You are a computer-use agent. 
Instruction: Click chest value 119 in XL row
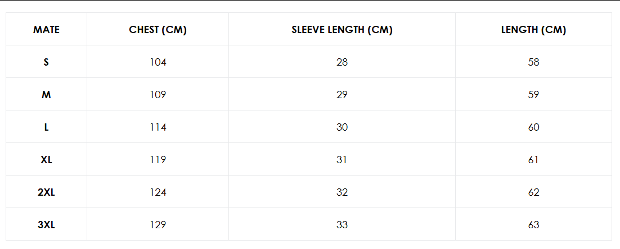158,160
